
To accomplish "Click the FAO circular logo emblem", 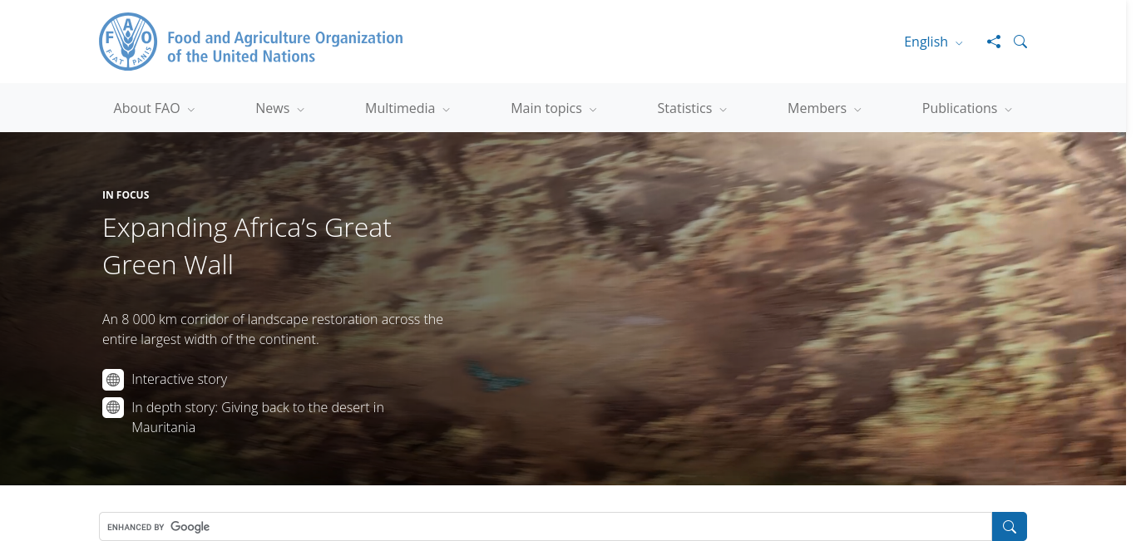I will tap(128, 42).
